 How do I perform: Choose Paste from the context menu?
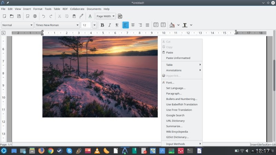coord(169,53)
